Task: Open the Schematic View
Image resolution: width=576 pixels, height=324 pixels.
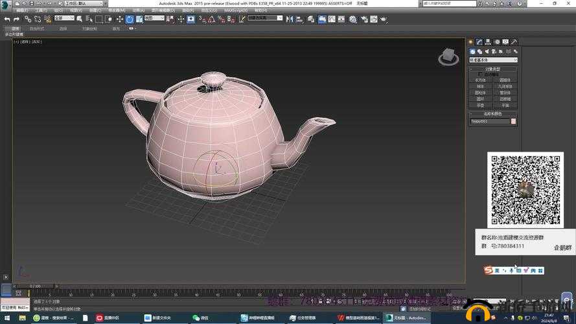Action: coord(341,19)
